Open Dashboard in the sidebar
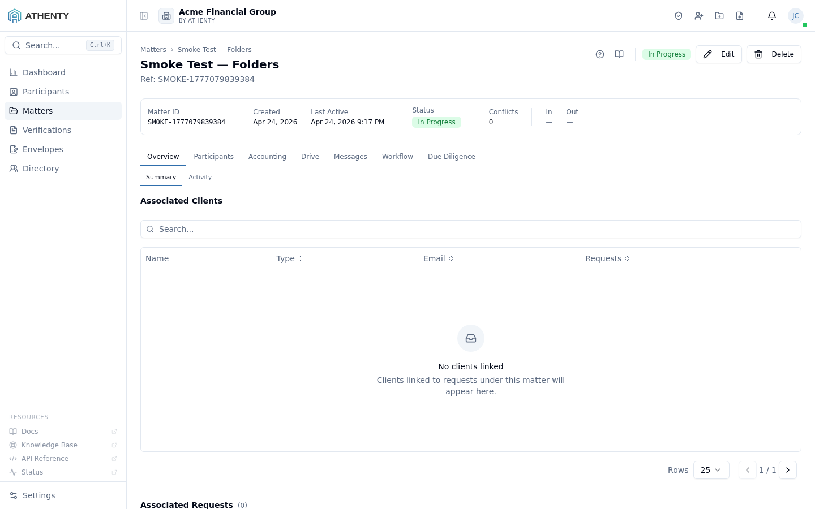The width and height of the screenshot is (815, 509). (63, 72)
